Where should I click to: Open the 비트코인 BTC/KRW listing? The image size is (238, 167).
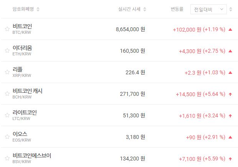click(22, 27)
